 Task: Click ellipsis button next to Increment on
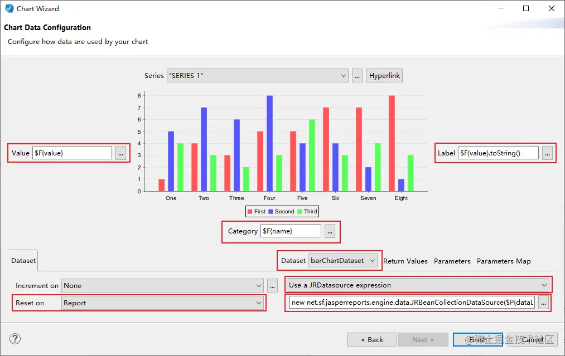coord(272,286)
